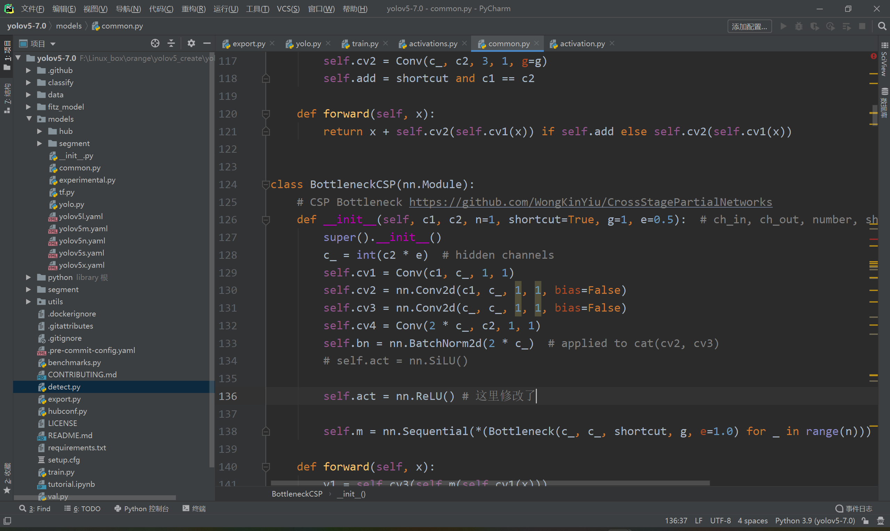
Task: Click the editor horizontal scrollbar
Action: (490, 483)
